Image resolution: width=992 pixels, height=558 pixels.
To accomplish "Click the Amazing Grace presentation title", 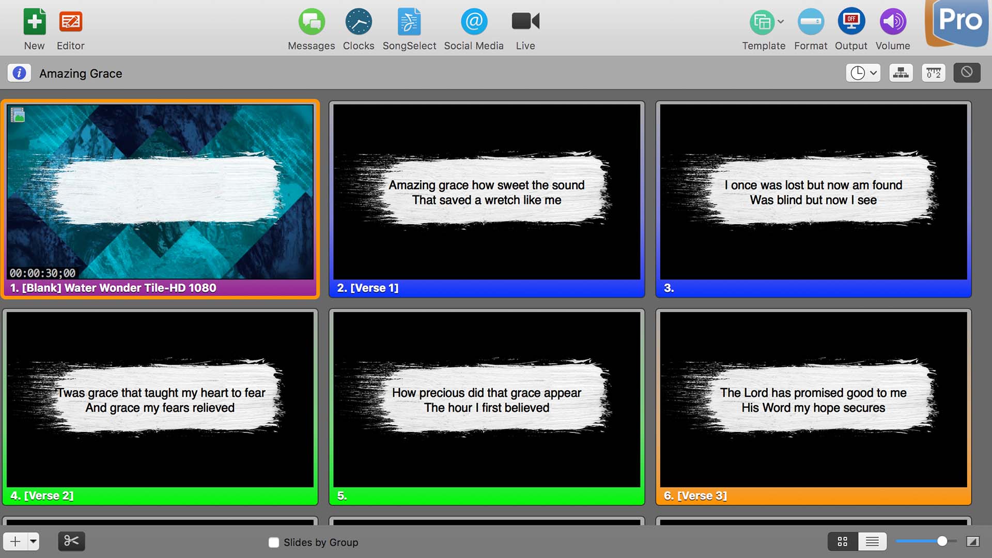I will pos(81,73).
